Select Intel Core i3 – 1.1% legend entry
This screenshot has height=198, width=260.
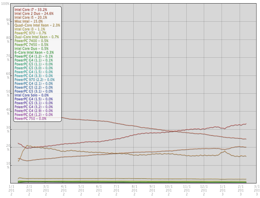click(x=30, y=29)
